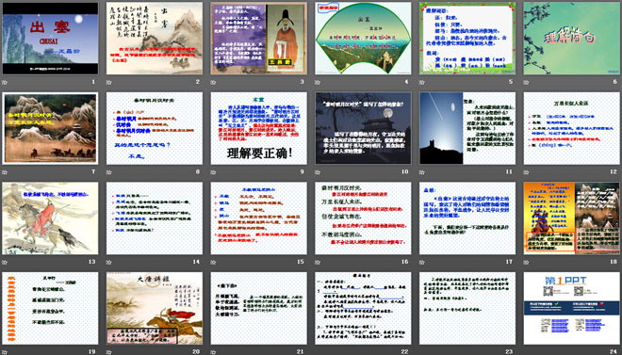622x355 pixels.
Task: Click slide number label 21
Action: point(301,352)
